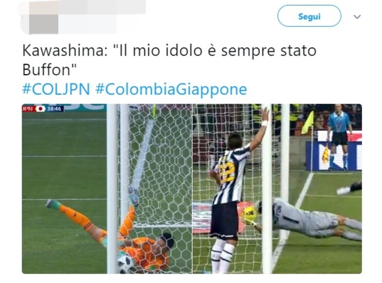The width and height of the screenshot is (382, 283).
Task: Follow the account with Segui button
Action: pos(309,16)
